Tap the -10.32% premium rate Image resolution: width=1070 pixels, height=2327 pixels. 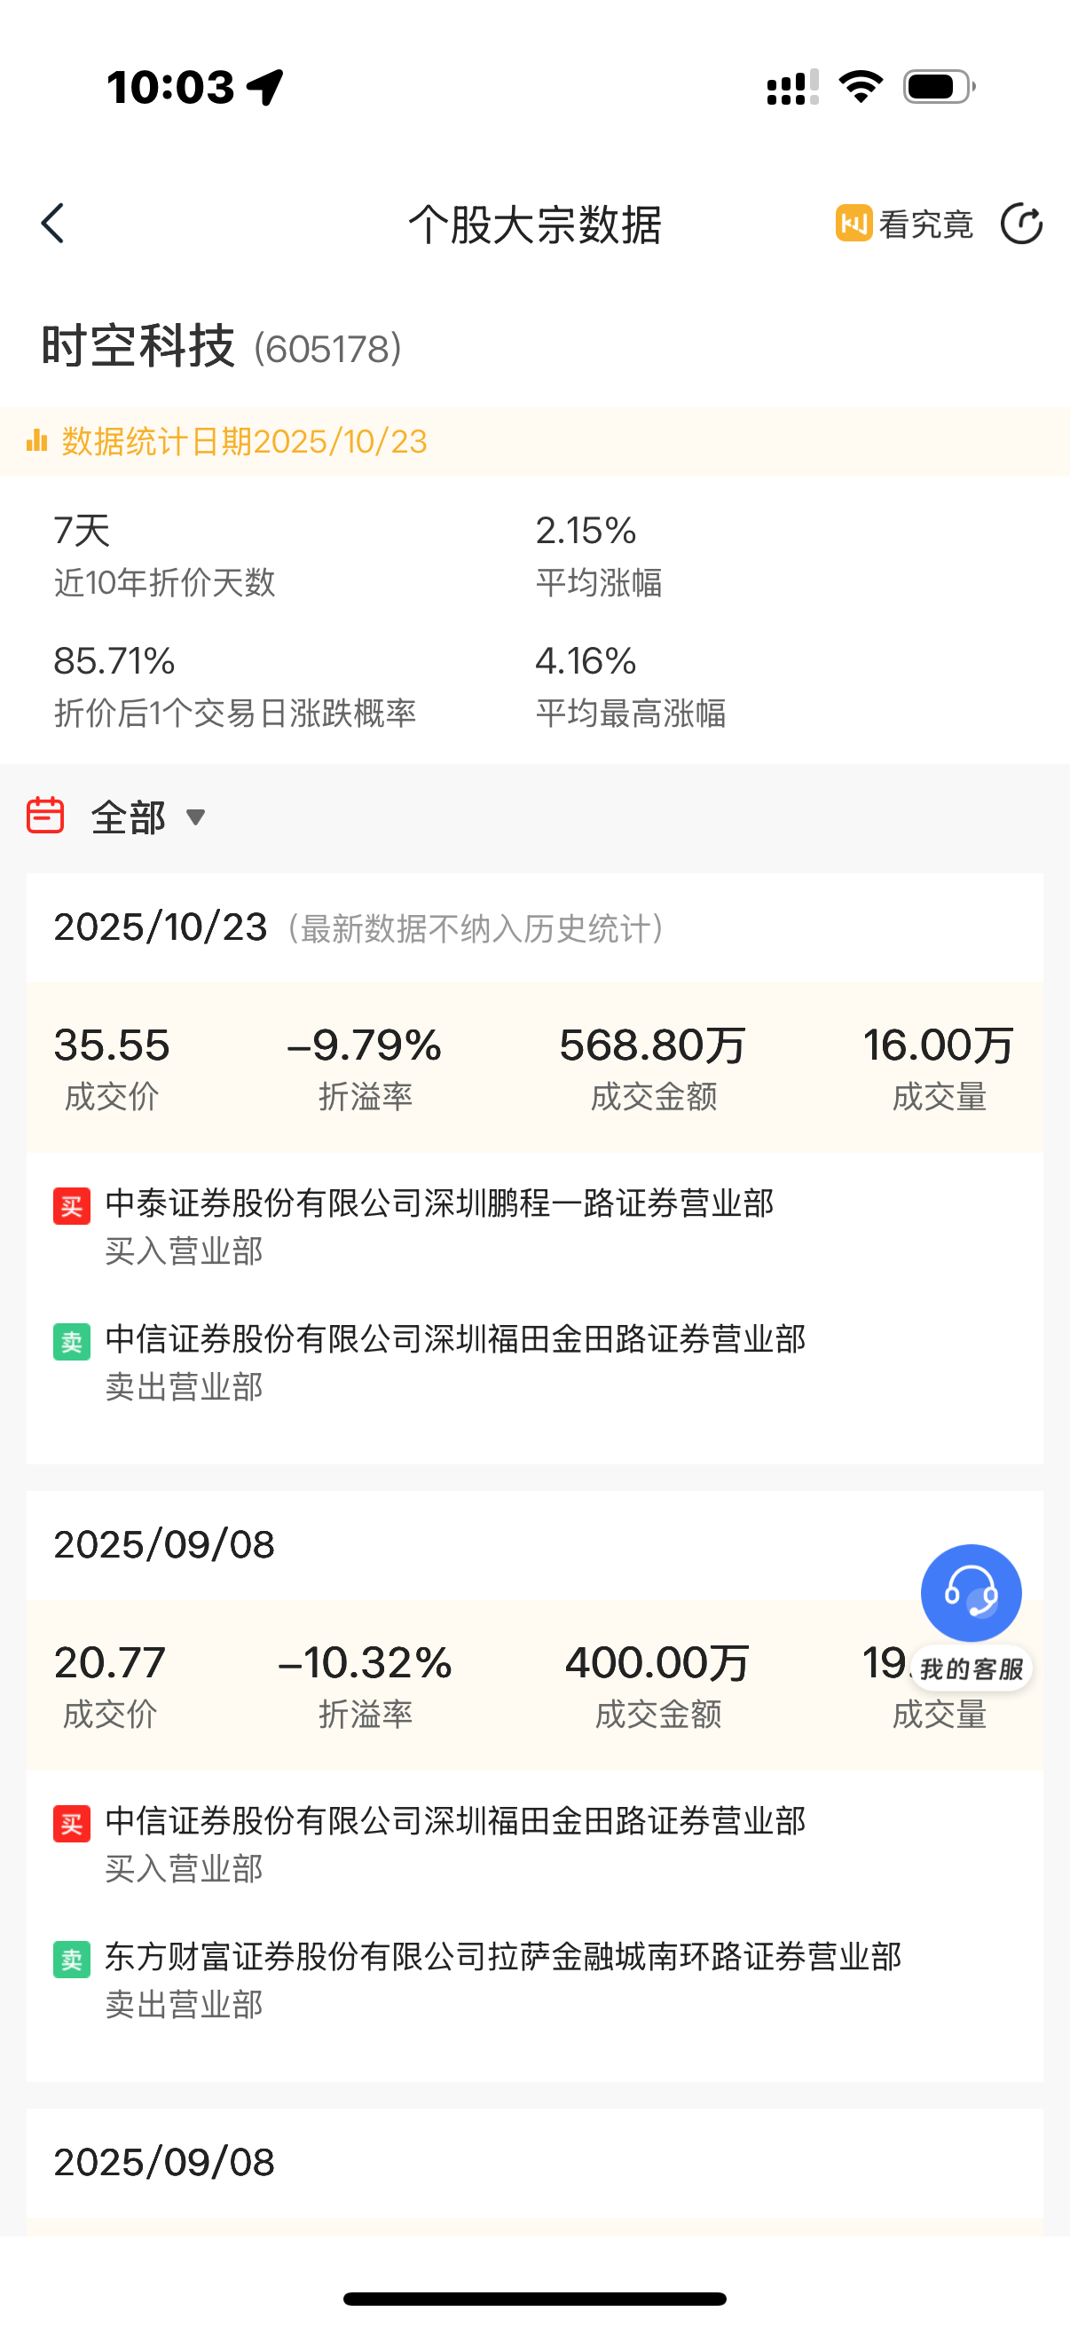pos(365,1663)
